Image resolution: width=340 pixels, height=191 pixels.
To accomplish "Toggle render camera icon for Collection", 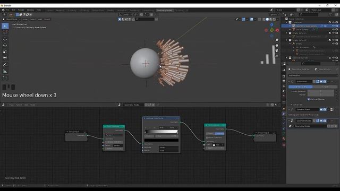I will [337, 22].
